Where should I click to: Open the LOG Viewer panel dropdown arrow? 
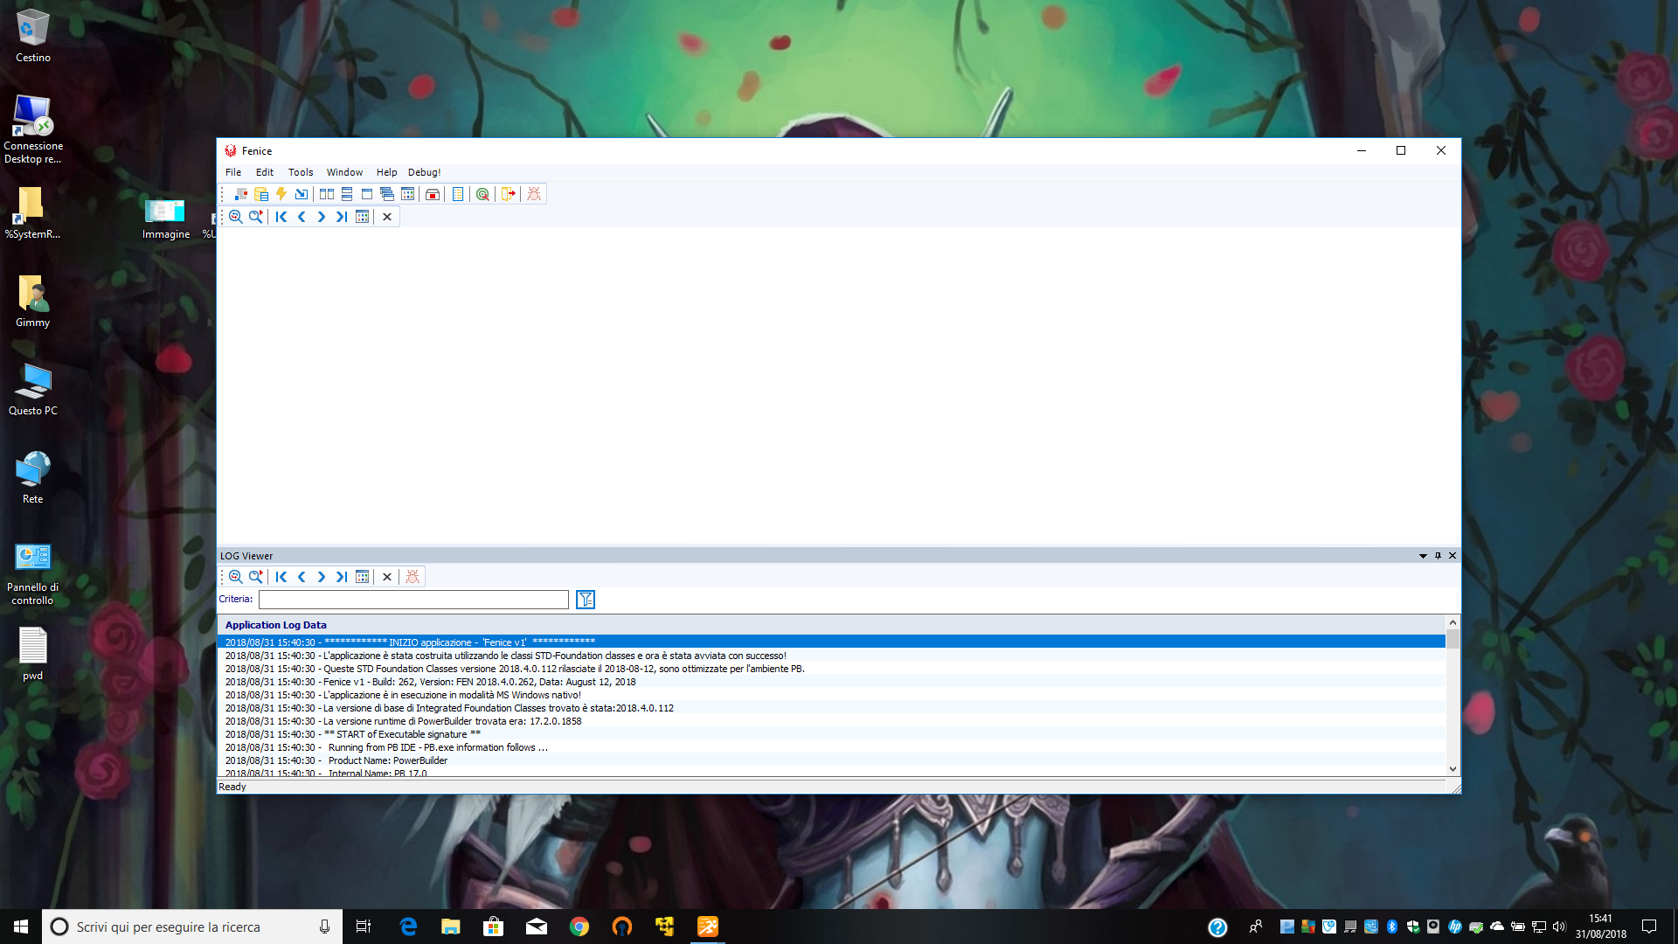pos(1423,556)
